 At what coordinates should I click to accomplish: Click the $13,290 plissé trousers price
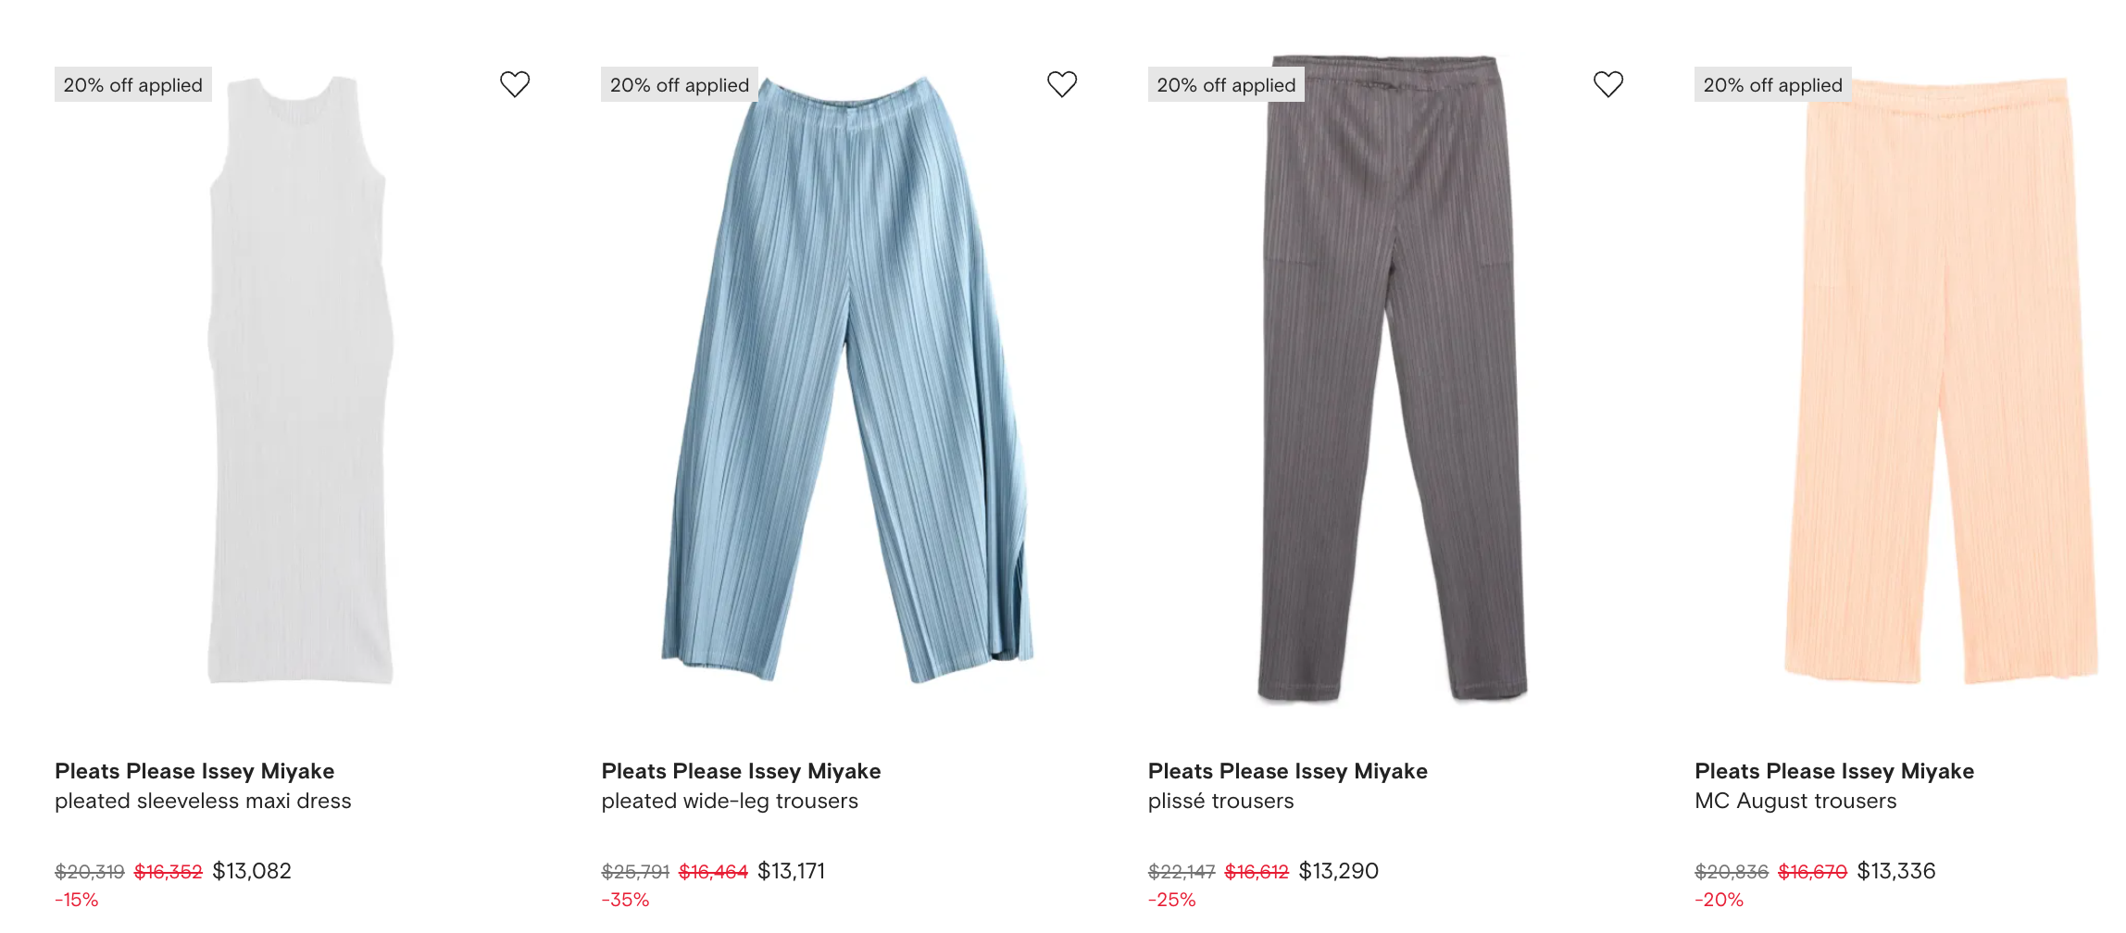[x=1339, y=871]
